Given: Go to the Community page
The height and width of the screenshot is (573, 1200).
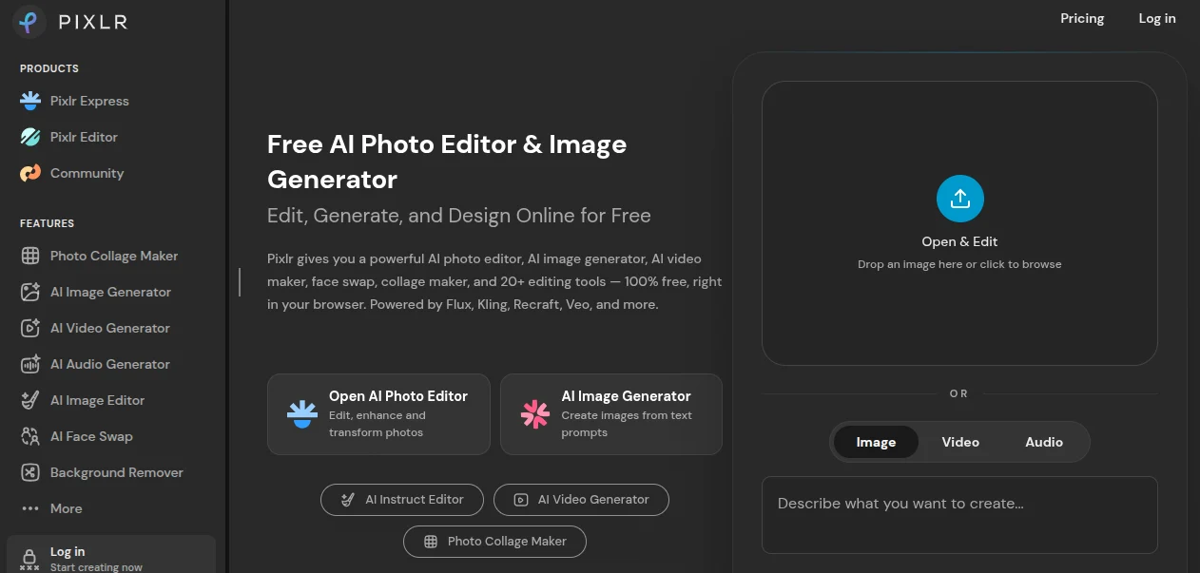Looking at the screenshot, I should tap(87, 173).
